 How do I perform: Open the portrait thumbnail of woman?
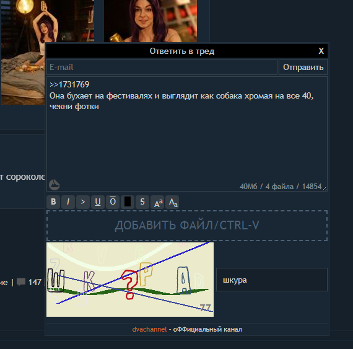click(x=150, y=21)
